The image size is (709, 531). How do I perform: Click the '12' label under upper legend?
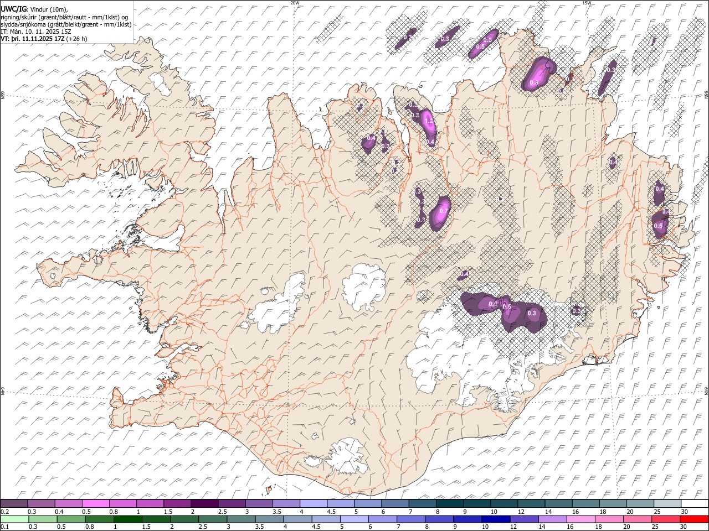(x=521, y=512)
